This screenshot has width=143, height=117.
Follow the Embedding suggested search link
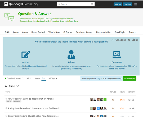click(x=42, y=21)
